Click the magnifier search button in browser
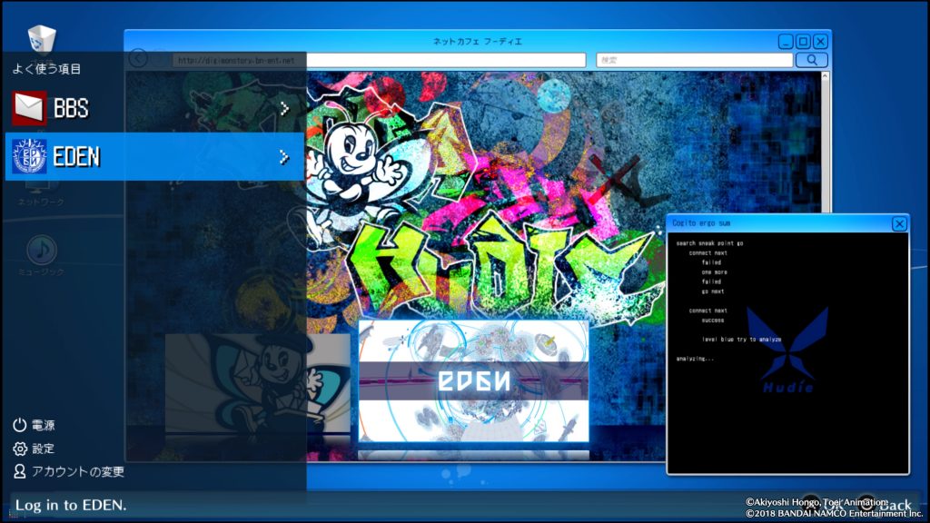Screen dimensions: 930x523 tap(811, 60)
